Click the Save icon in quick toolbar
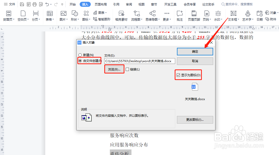 (x=22, y=4)
